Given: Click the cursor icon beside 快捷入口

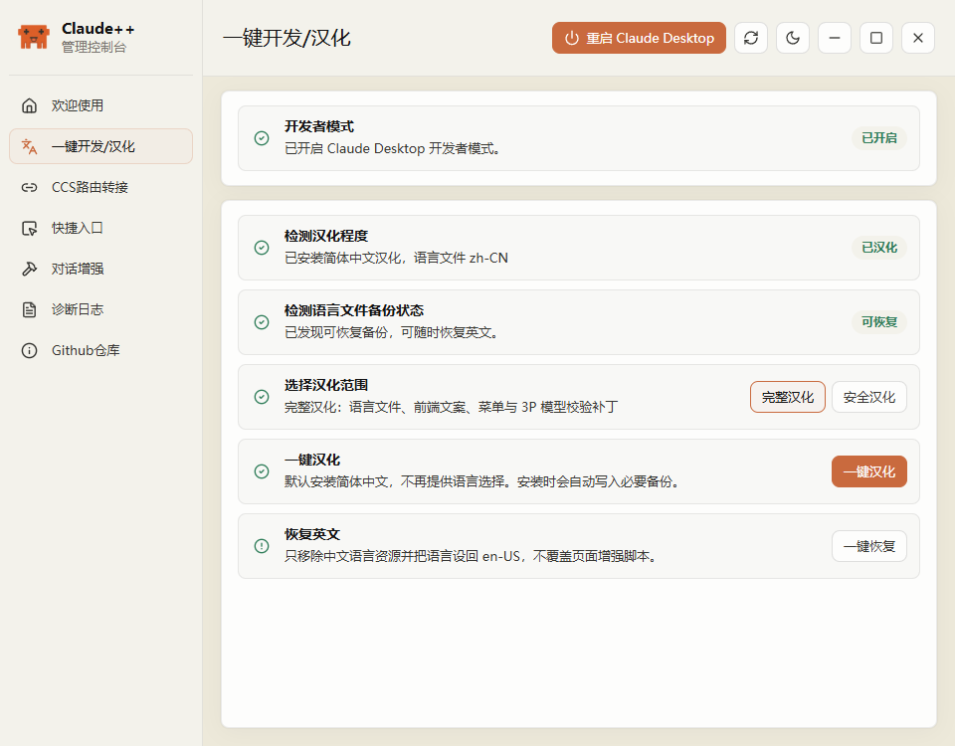Looking at the screenshot, I should [29, 228].
